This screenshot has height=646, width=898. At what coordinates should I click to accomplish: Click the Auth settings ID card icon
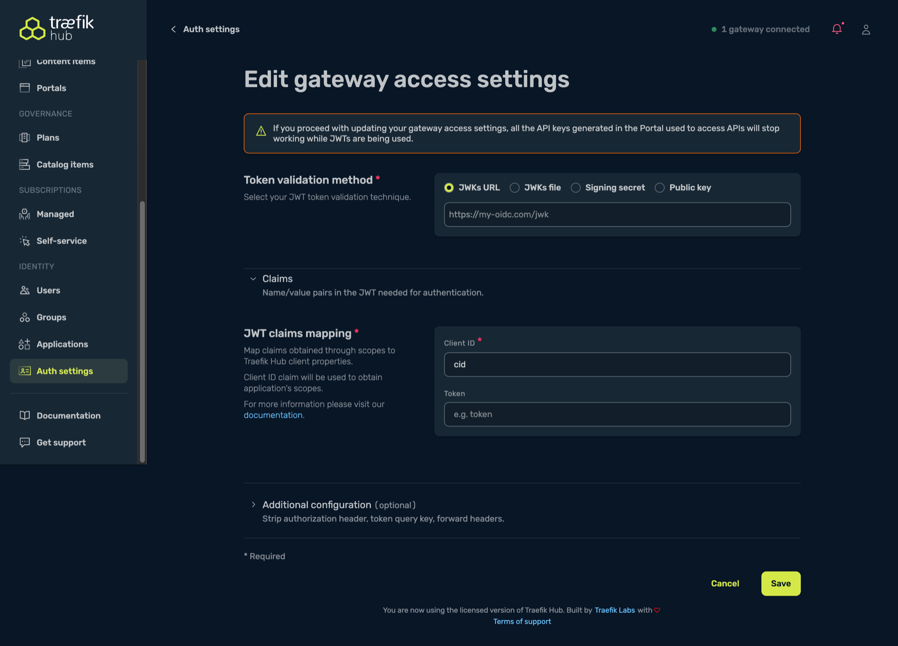pos(25,371)
